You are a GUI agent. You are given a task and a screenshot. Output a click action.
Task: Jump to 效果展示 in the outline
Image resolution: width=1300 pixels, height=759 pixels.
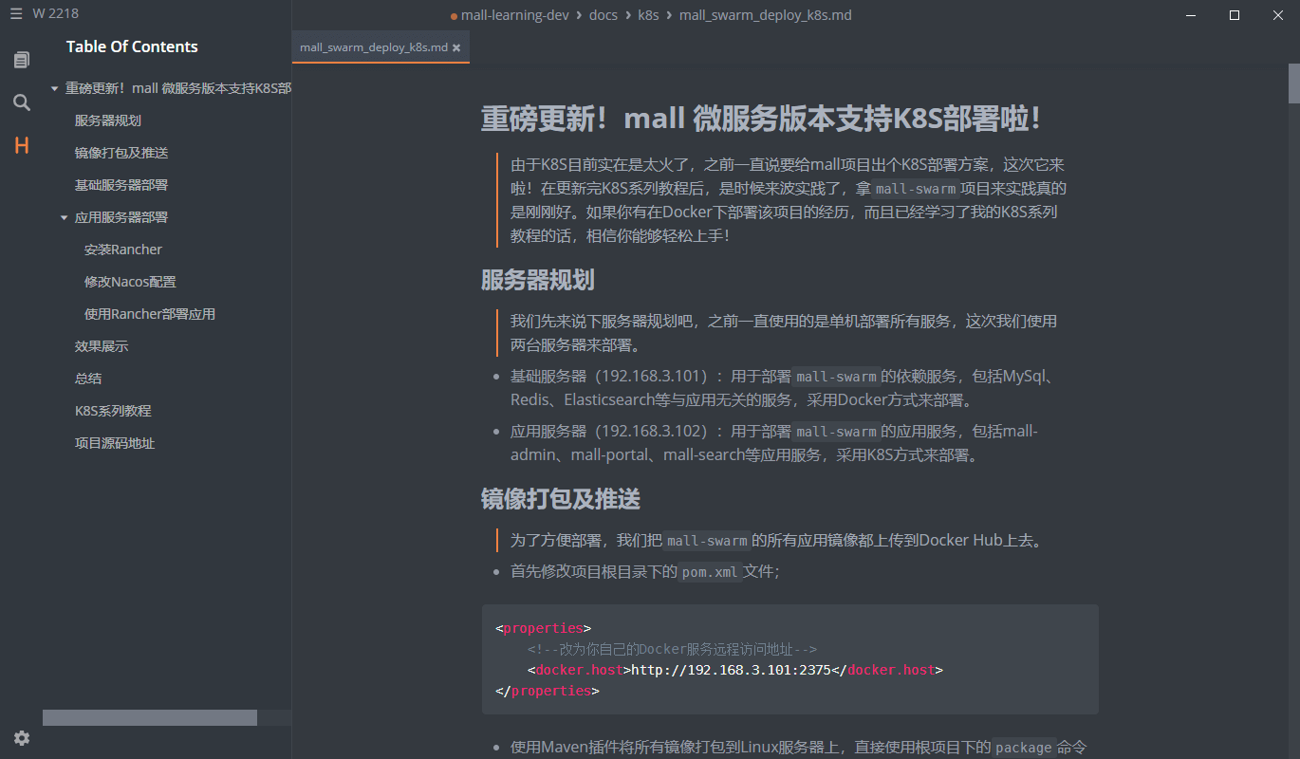[x=102, y=346]
